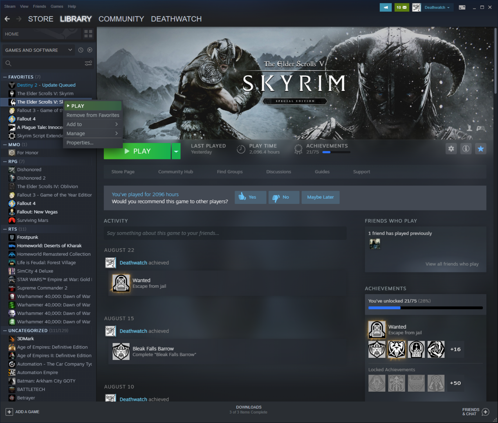Open the game settings gear icon
Screen dimensions: 498x423
point(451,149)
